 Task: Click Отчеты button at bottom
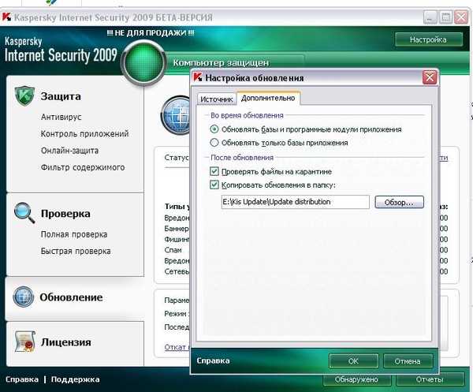click(430, 379)
